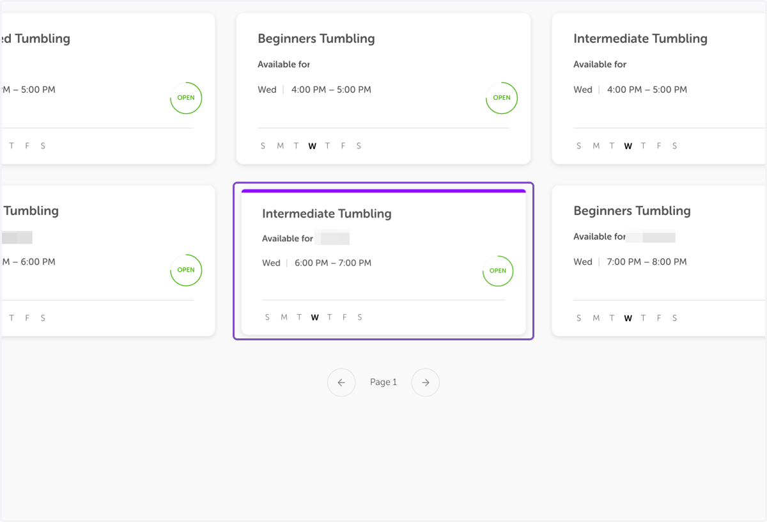The image size is (767, 522).
Task: Click the OPEN badge on the cut-off 'ed Tumbling' card
Action: (x=186, y=98)
